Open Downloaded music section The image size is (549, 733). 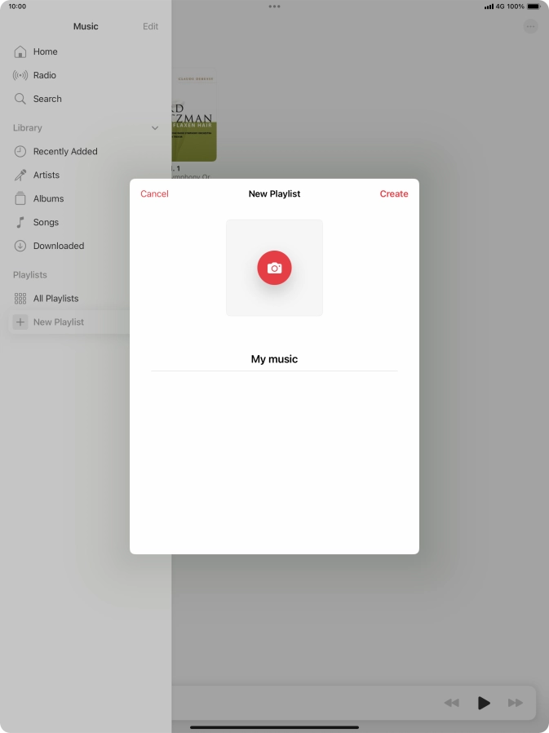coord(58,246)
